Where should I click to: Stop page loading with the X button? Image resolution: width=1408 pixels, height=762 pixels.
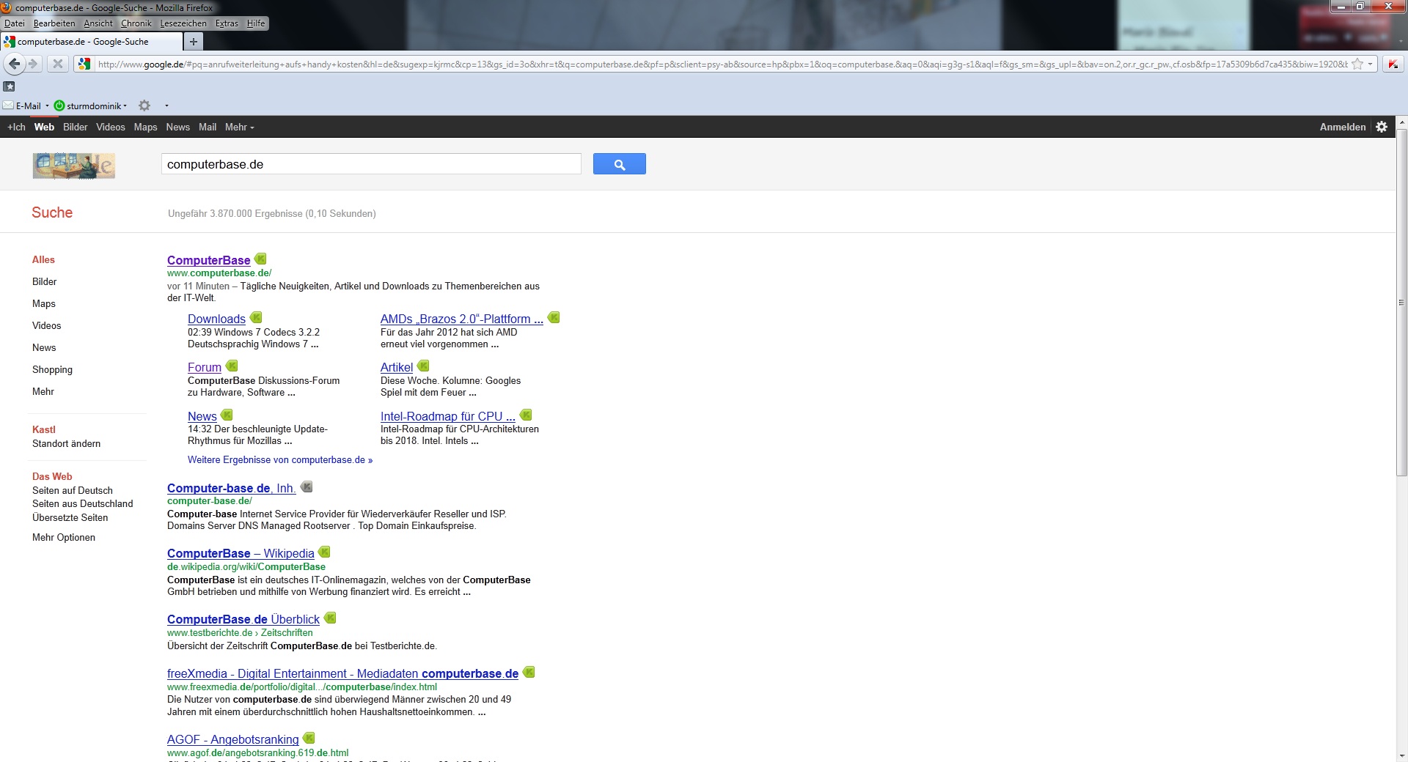point(57,64)
